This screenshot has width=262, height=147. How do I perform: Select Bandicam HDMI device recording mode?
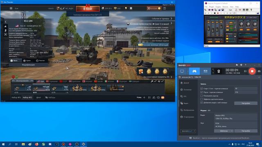[x=206, y=71]
